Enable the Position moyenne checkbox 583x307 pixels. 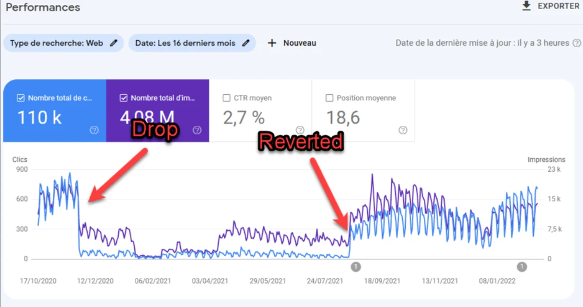coord(329,98)
